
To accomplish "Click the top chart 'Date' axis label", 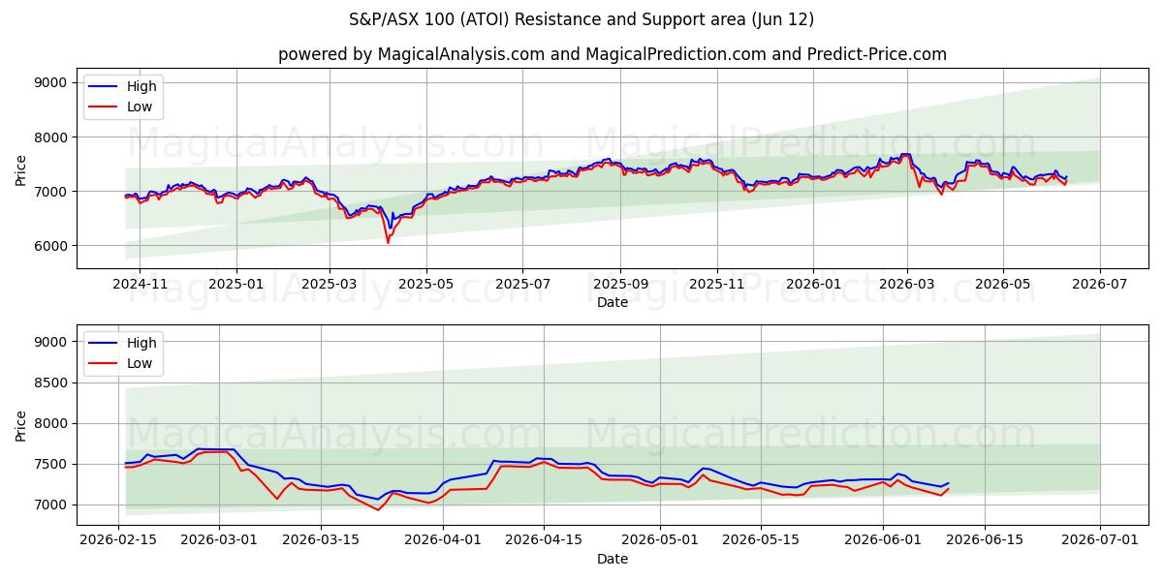I will point(613,302).
